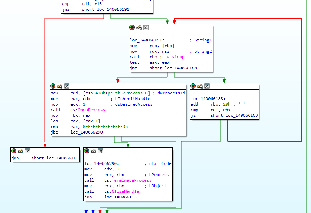Image resolution: width=311 pixels, height=213 pixels.
Task: Group nodes icon on the loc_140066191 block
Action: point(146,27)
